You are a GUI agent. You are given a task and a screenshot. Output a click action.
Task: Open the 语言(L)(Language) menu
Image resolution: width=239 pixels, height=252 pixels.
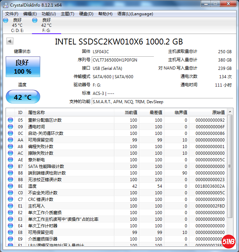(x=135, y=14)
